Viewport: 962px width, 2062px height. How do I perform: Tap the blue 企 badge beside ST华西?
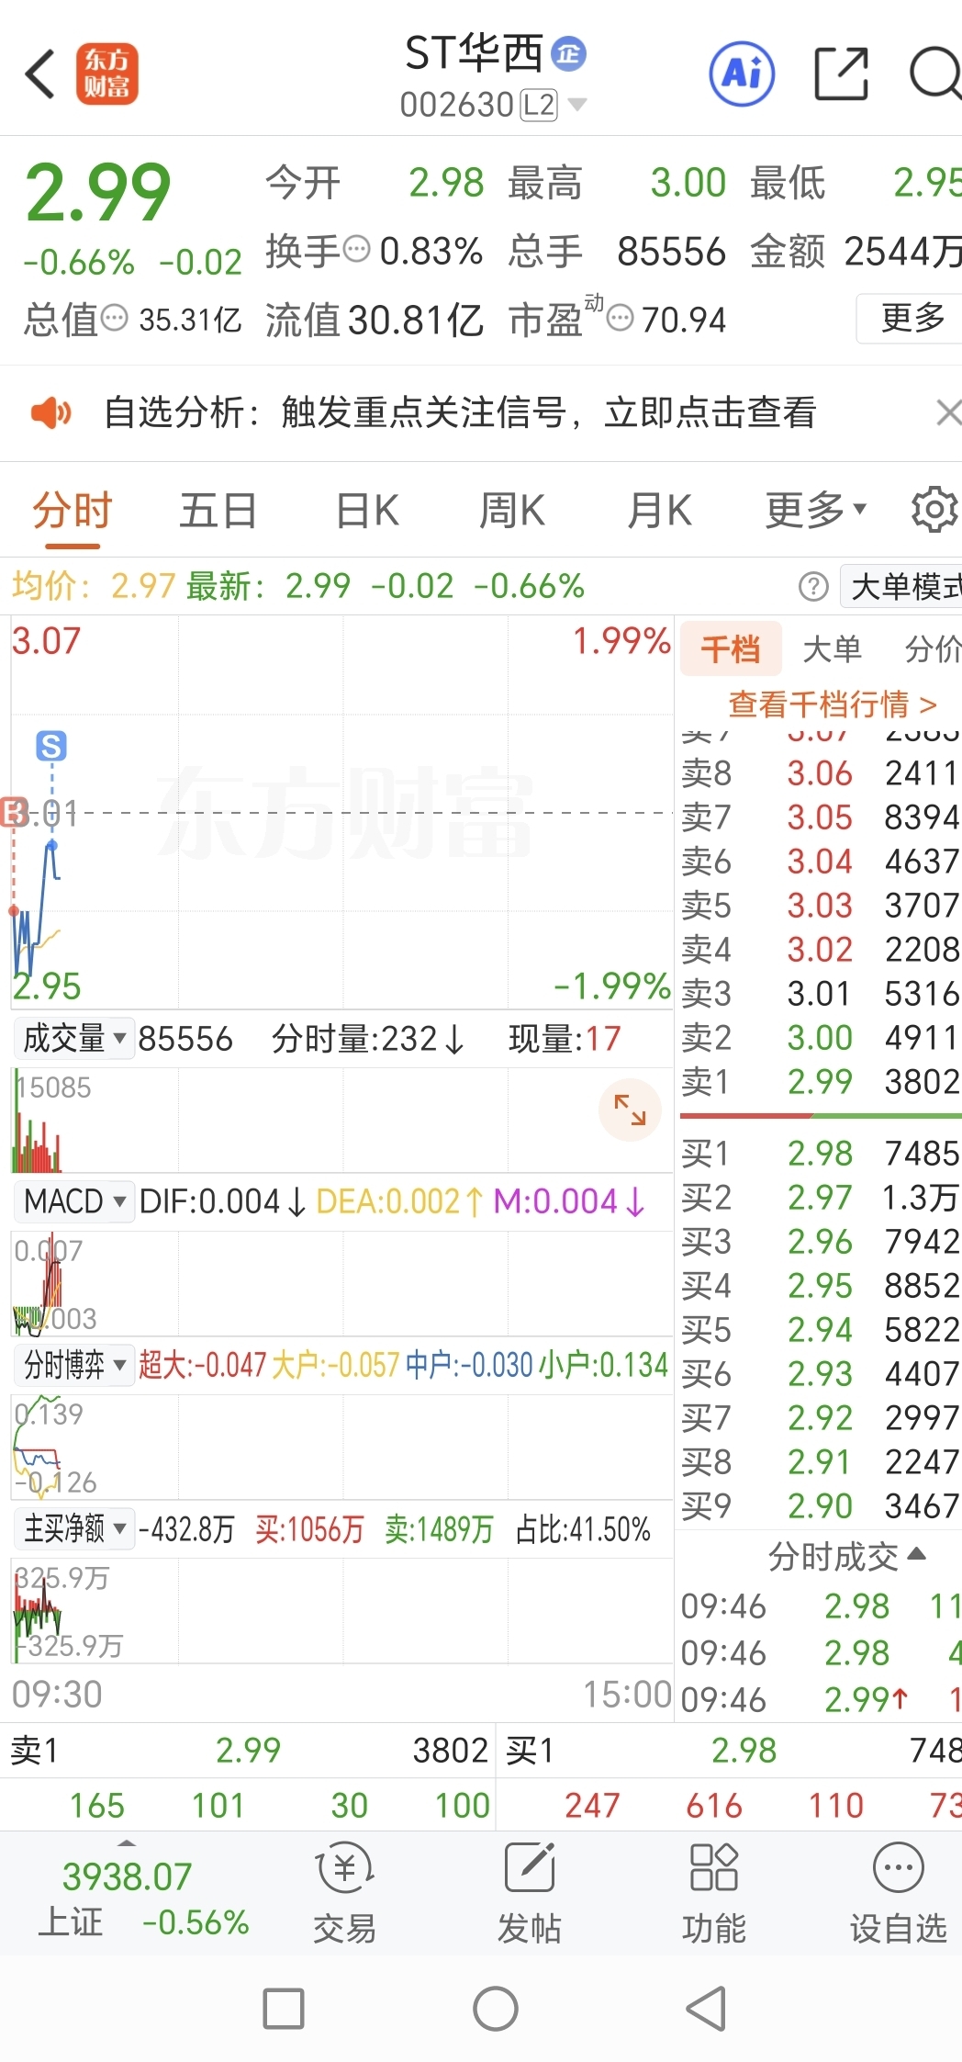point(568,53)
